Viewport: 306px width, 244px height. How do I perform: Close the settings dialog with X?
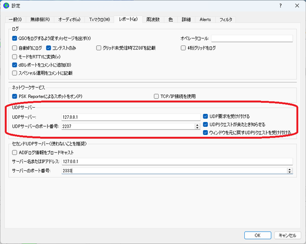297,6
